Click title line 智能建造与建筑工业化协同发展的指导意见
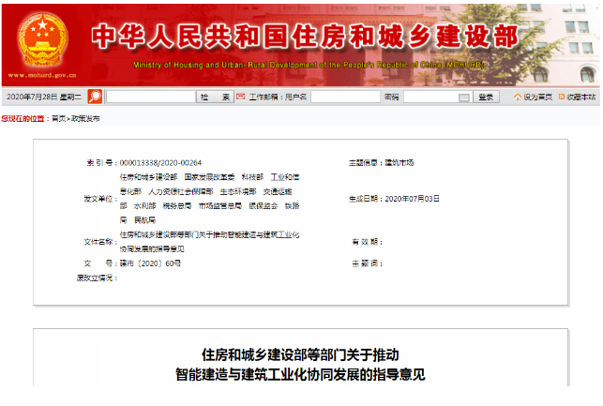 pyautogui.click(x=300, y=374)
